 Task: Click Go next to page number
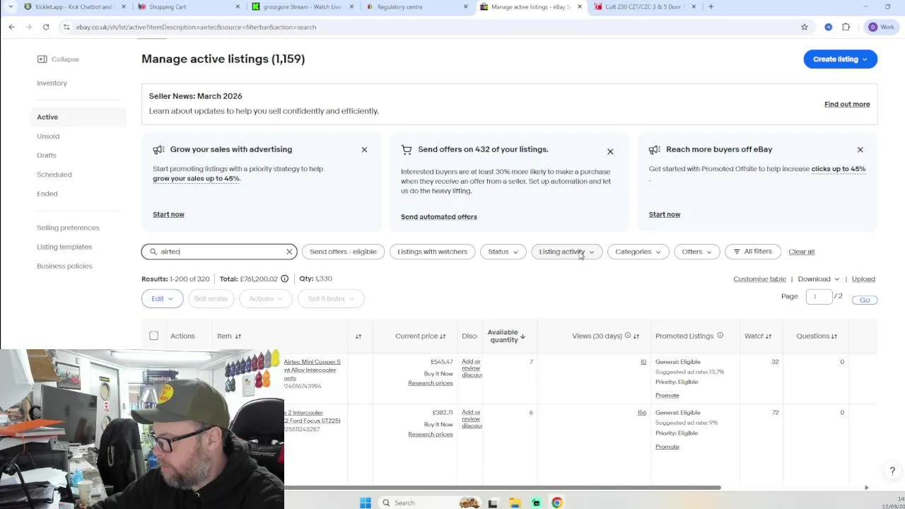865,300
